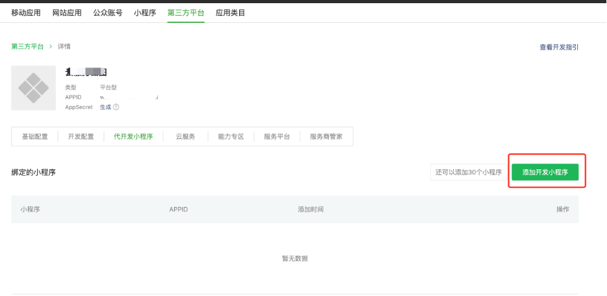Go to the 云服务 sub-tab
Screen dimensions: 607x296
[x=185, y=137]
